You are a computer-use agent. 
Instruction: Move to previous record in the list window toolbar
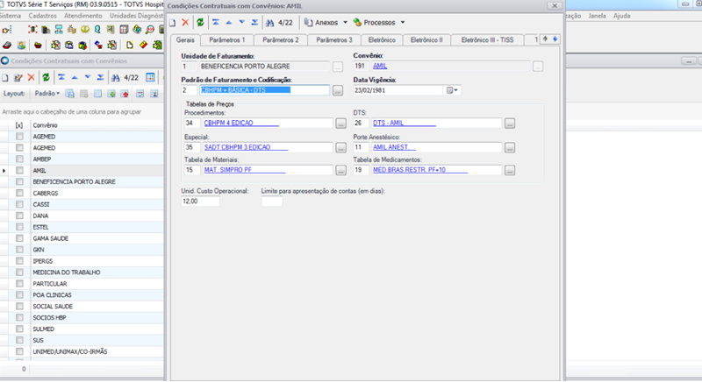tap(75, 78)
